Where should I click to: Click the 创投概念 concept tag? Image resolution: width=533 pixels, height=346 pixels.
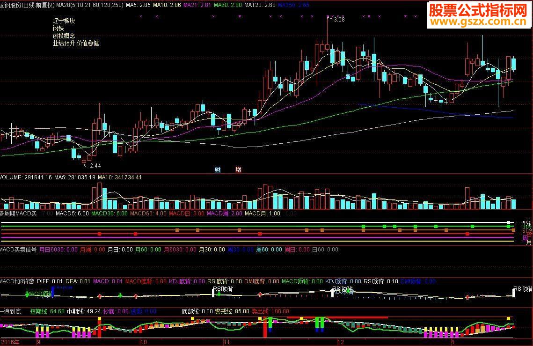point(64,36)
